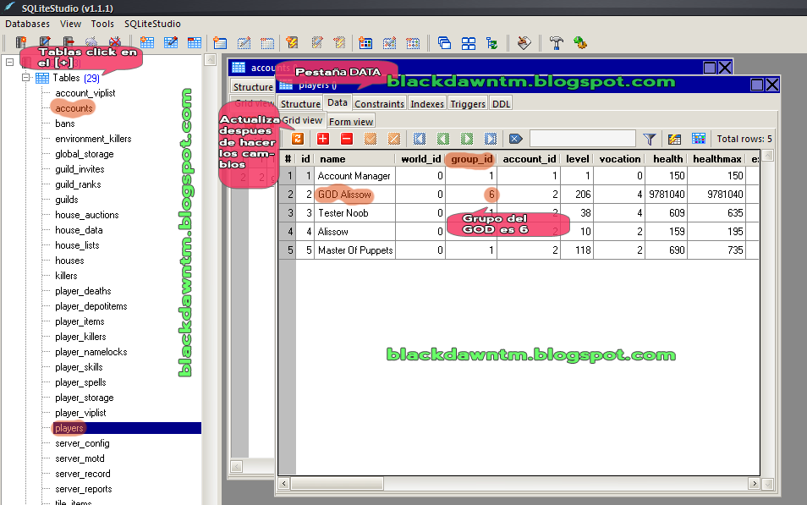This screenshot has height=505, width=807.
Task: Open Structure tab in accounts window
Action: click(253, 86)
